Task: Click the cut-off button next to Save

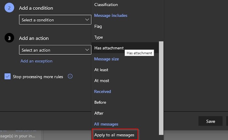Action: point(227,121)
